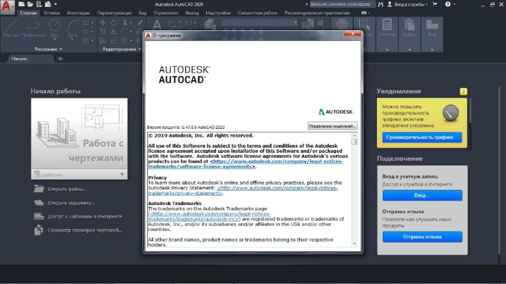
Task: Expand the Буфер clipboard panel arrow
Action: click(x=409, y=50)
